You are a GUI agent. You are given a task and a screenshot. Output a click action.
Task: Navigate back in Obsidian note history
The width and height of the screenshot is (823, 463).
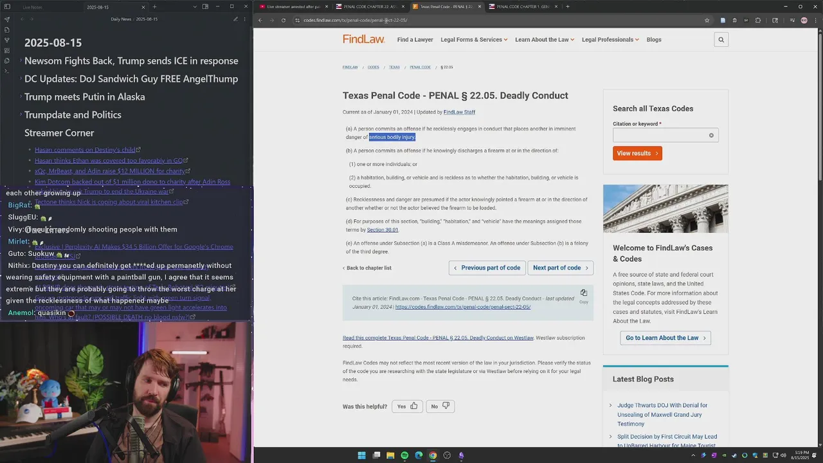pos(22,19)
